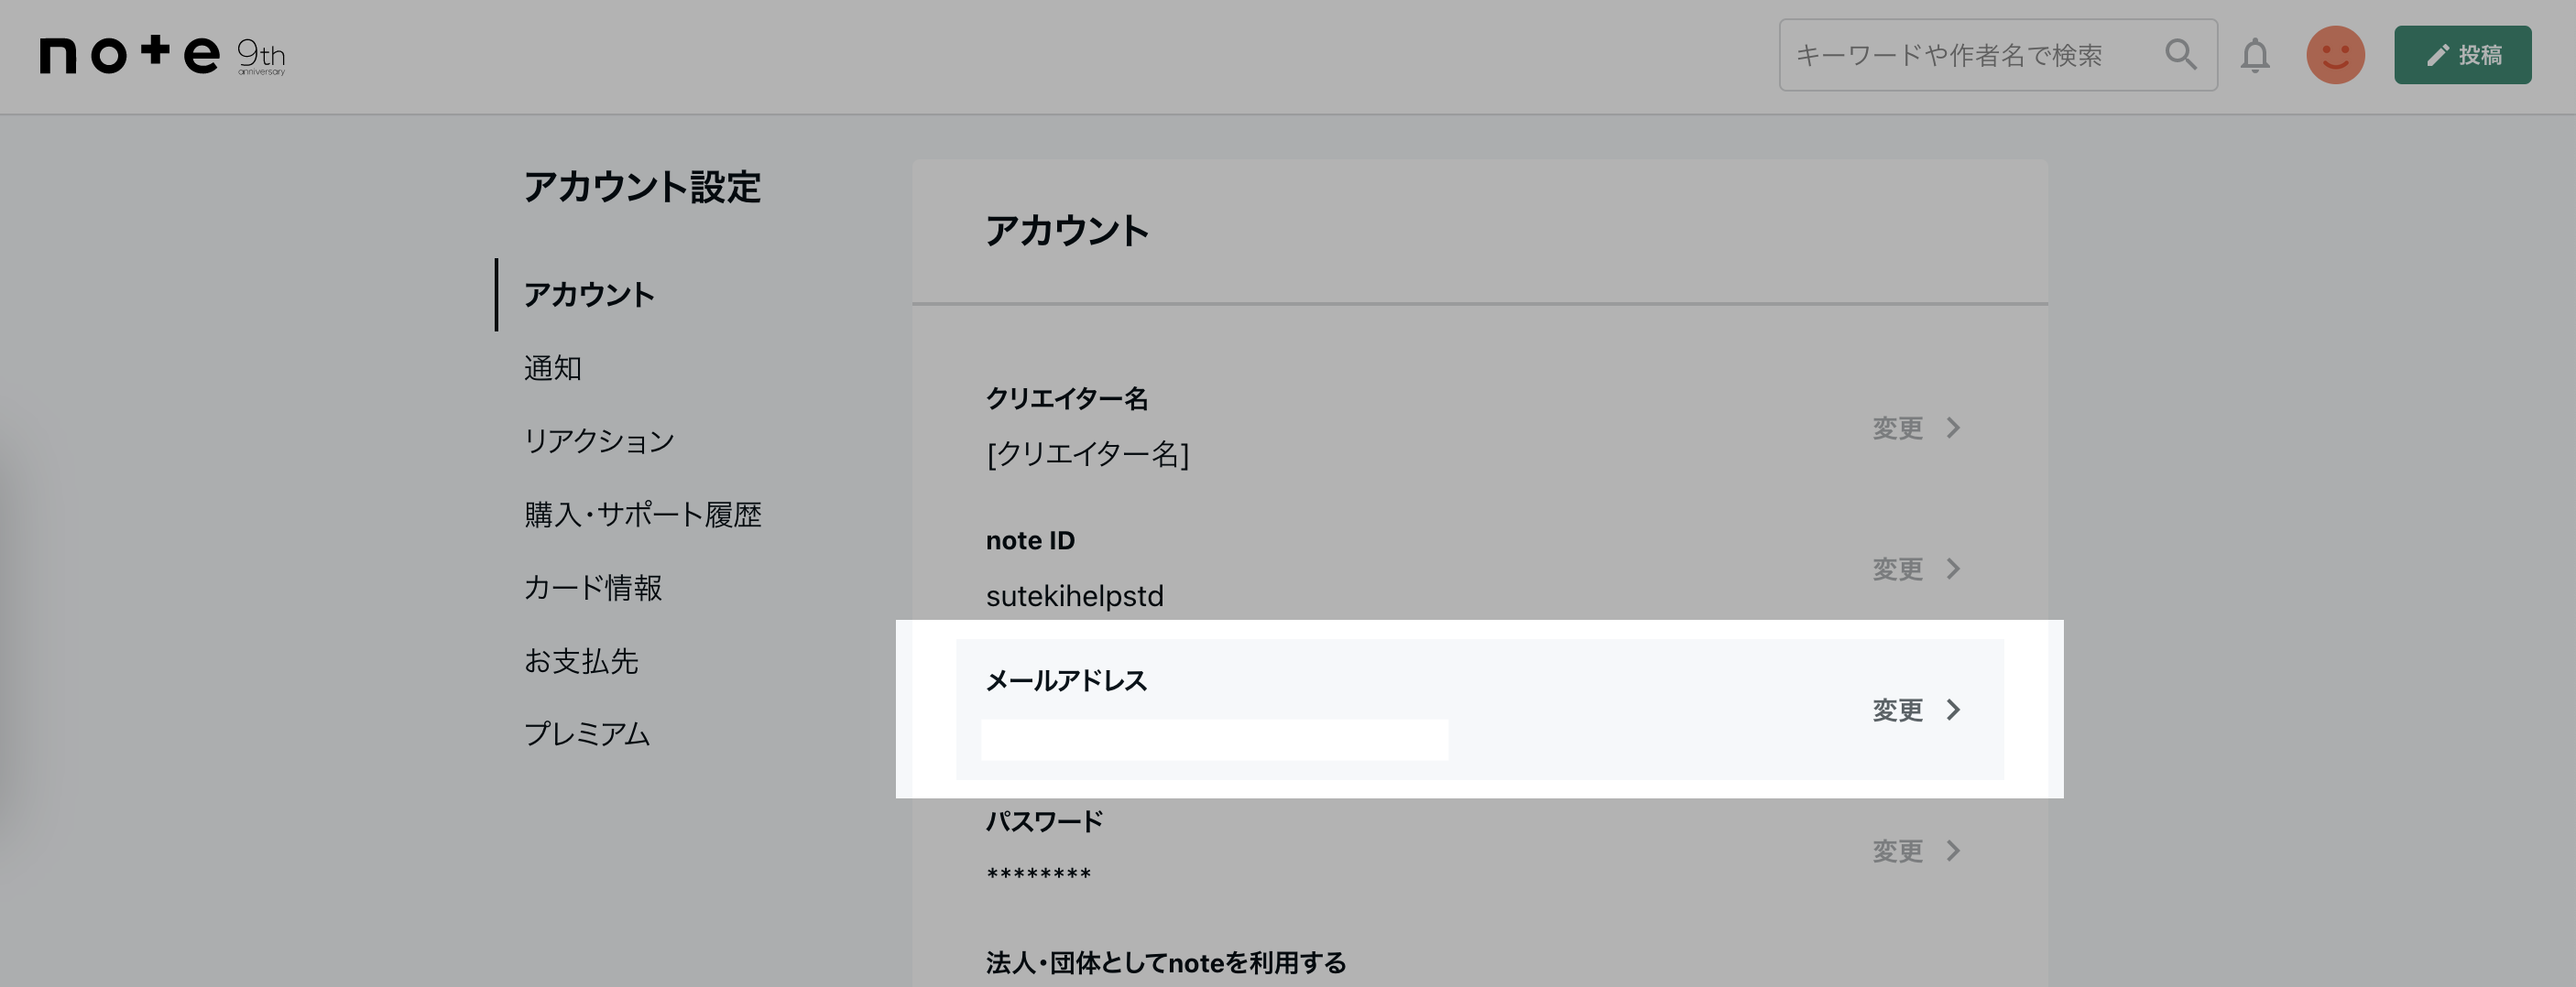Screen dimensions: 2576x987
Task: Open the notifications bell
Action: (2254, 55)
